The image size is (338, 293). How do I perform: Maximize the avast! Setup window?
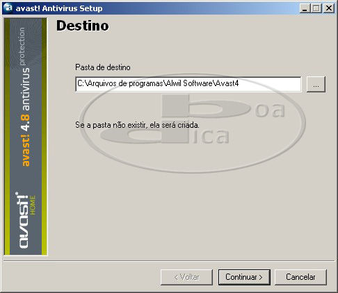(x=316, y=8)
